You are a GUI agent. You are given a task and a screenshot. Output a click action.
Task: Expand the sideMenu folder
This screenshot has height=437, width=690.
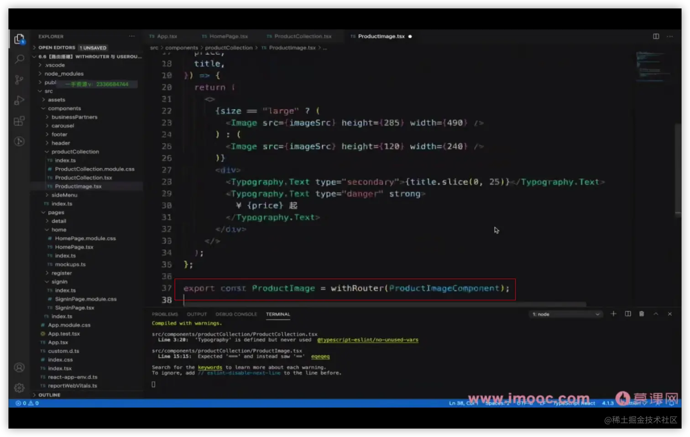[x=64, y=195]
